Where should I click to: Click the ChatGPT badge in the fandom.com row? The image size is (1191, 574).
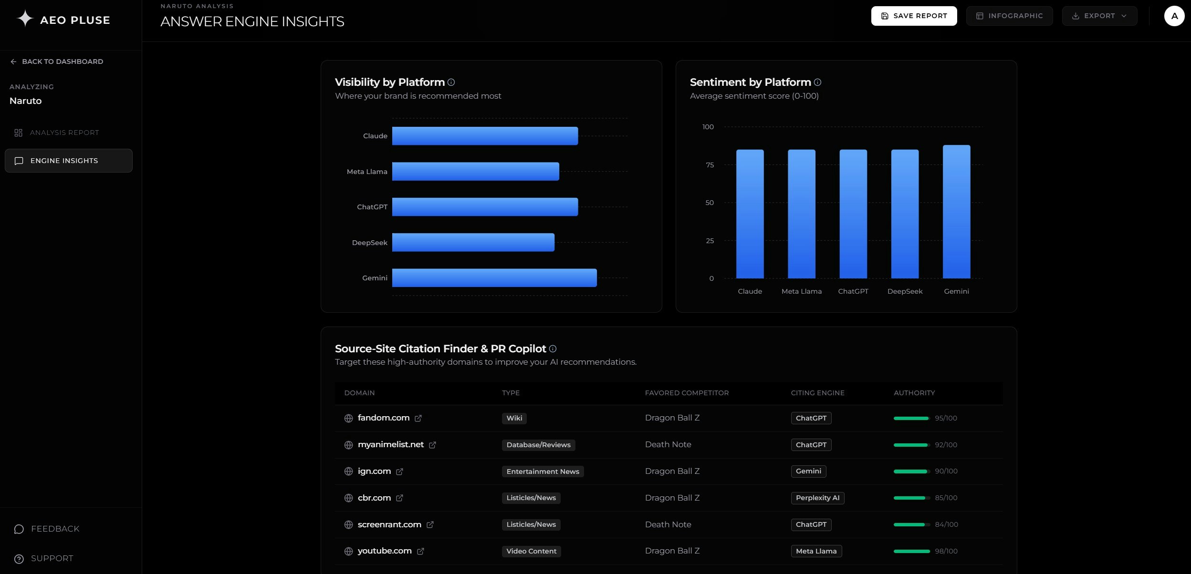click(x=811, y=418)
